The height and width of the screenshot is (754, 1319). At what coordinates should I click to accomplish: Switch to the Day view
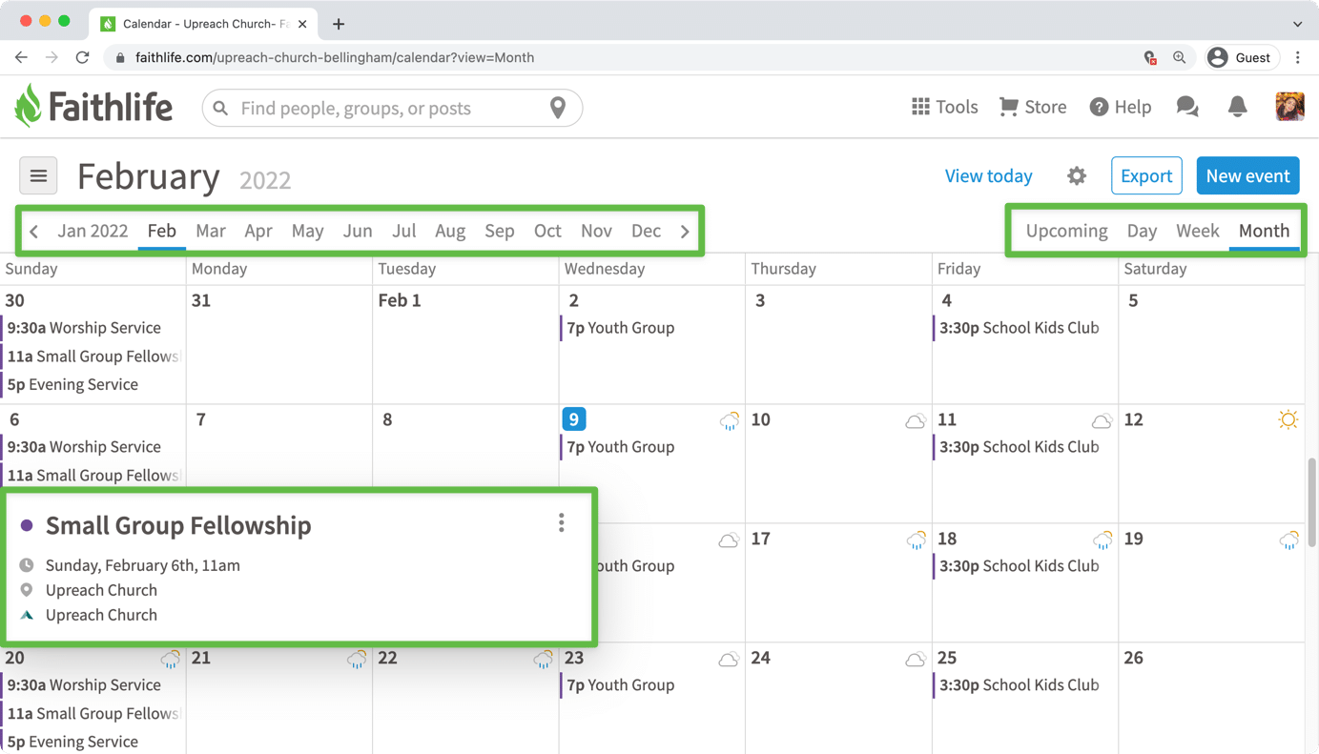[x=1142, y=231]
